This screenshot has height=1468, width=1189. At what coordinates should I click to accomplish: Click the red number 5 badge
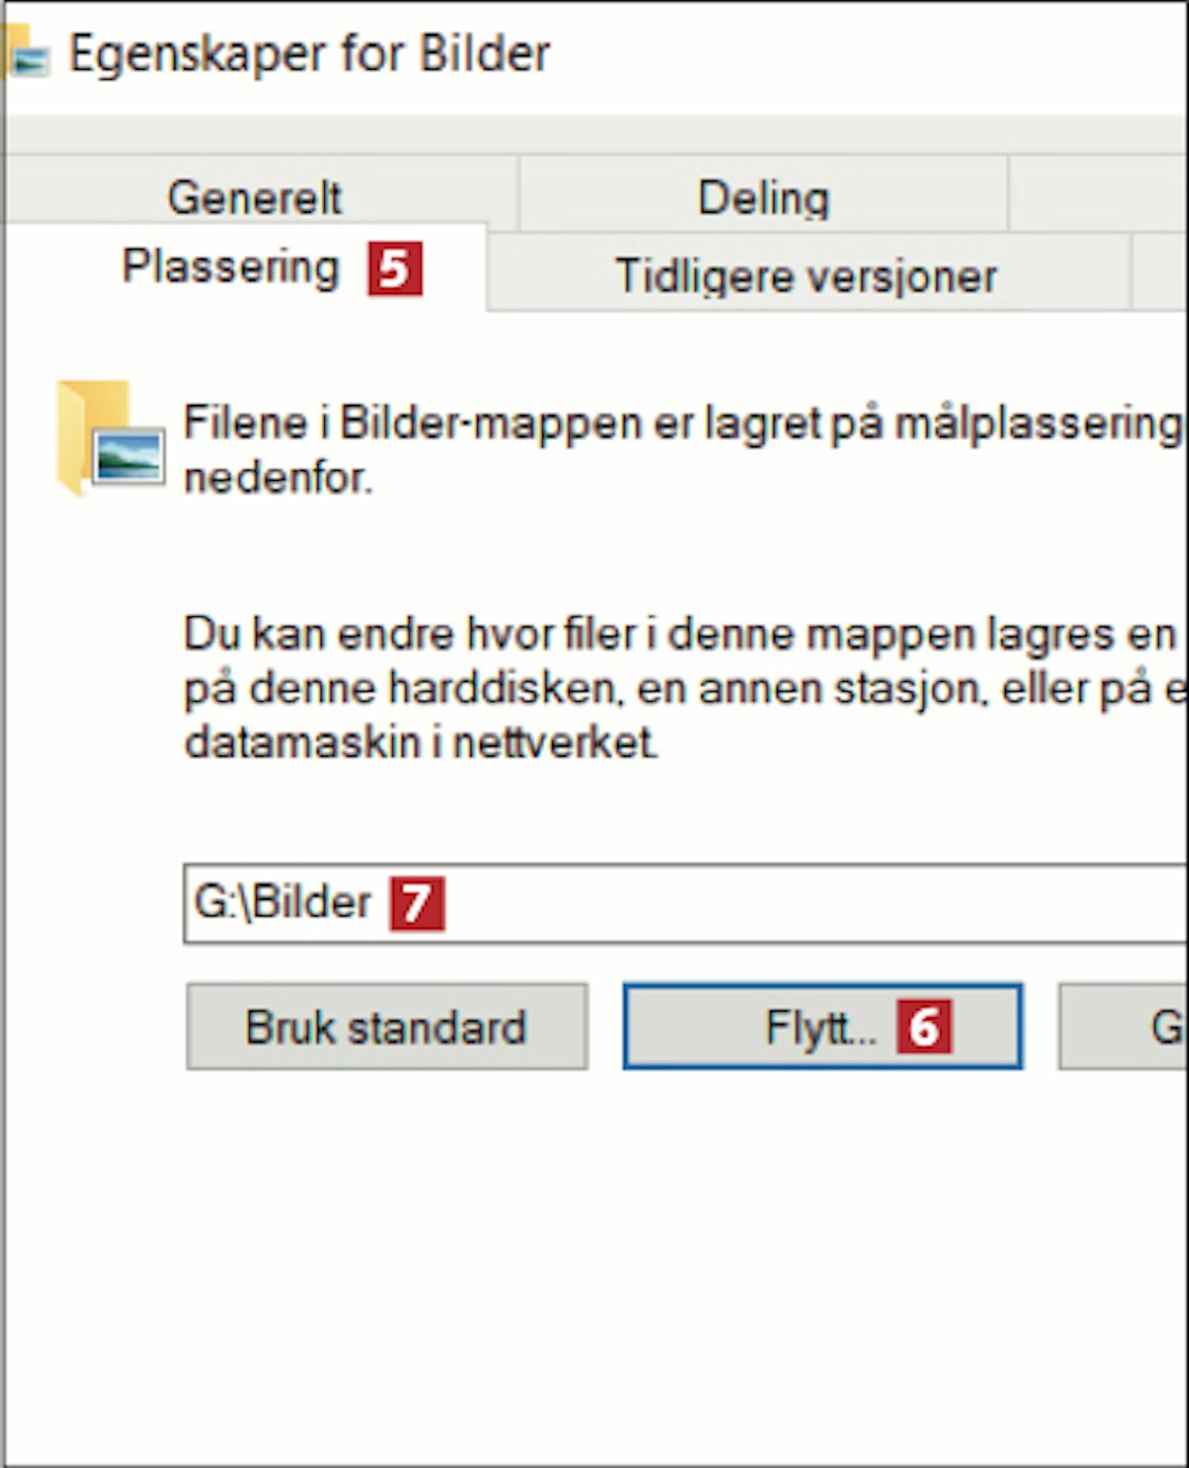pos(395,269)
